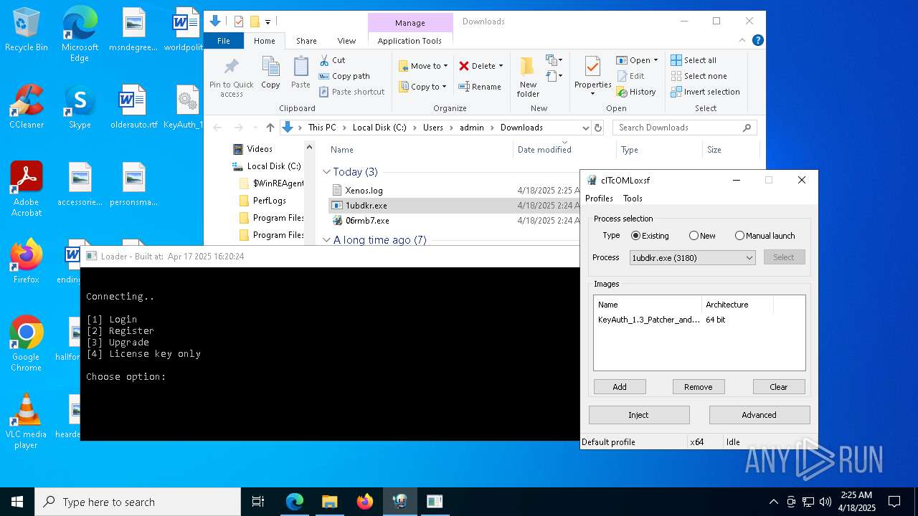The height and width of the screenshot is (516, 918).
Task: Click the Up arrow navigation button
Action: [270, 128]
